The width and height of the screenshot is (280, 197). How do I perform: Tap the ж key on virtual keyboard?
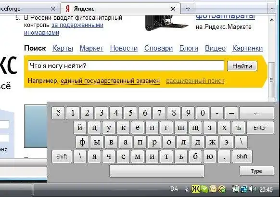[212, 142]
